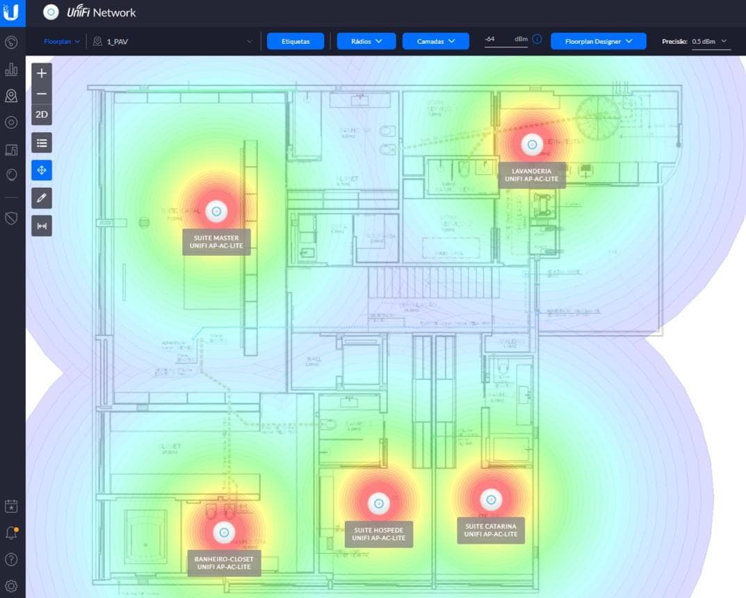The width and height of the screenshot is (746, 598).
Task: Click the info icon next to dBm
Action: 537,39
